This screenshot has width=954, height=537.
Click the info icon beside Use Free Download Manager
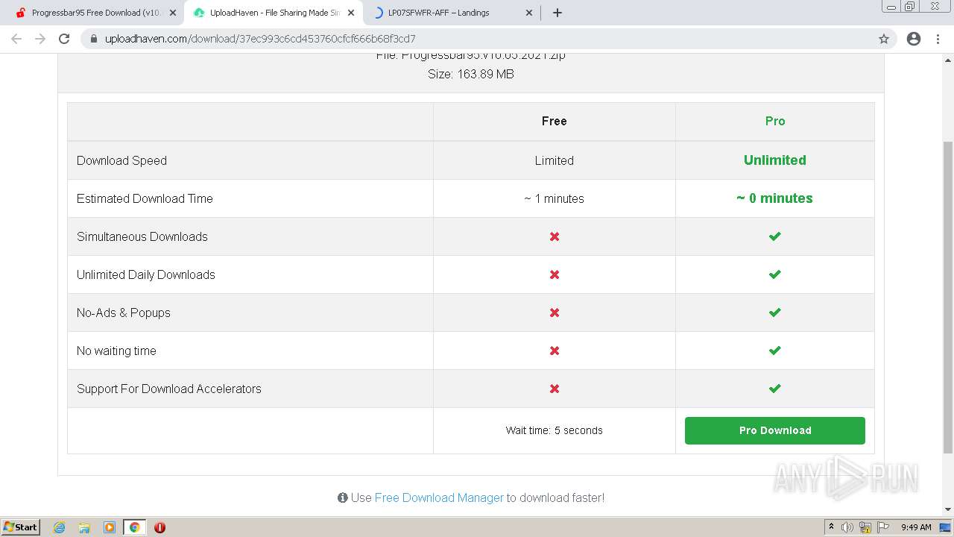coord(343,497)
